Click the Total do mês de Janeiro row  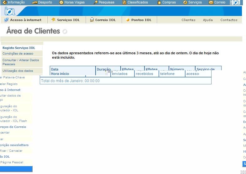(126, 81)
